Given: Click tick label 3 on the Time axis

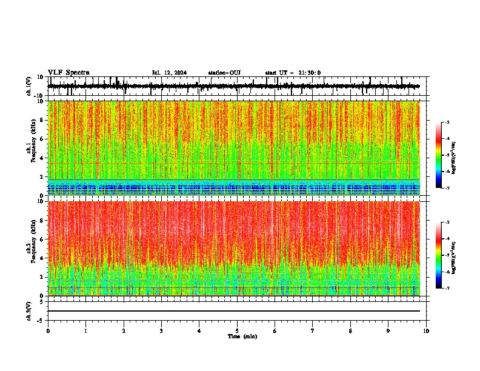Looking at the screenshot, I should [161, 331].
